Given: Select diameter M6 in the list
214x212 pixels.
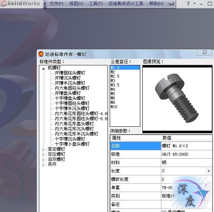Looking at the screenshot, I should pyautogui.click(x=125, y=98).
